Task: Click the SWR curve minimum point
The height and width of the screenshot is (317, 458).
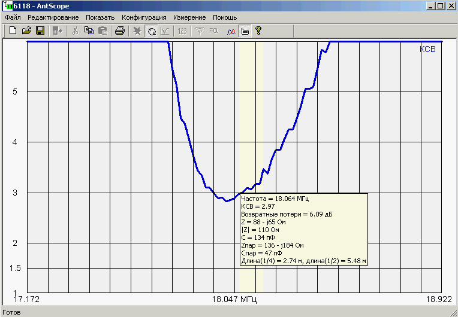Action: (x=227, y=201)
